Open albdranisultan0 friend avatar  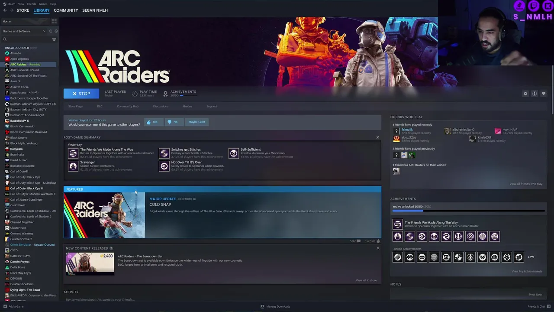pos(447,131)
